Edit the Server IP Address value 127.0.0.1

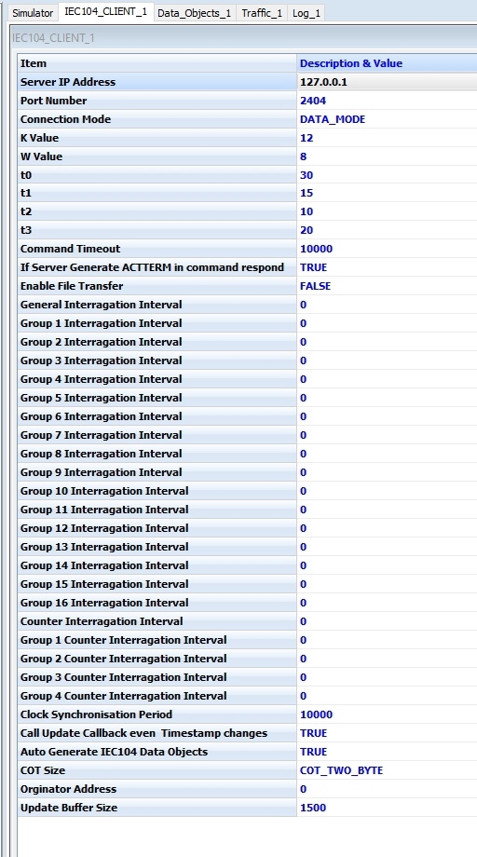(x=387, y=82)
